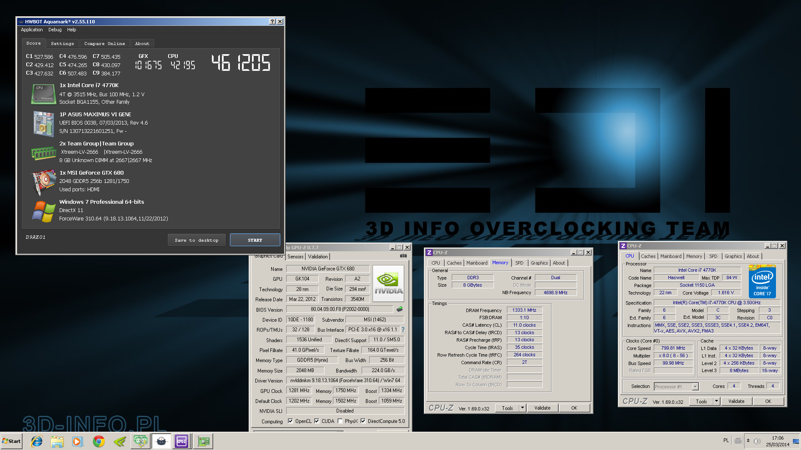Launch Google Chrome from the taskbar

point(99,441)
